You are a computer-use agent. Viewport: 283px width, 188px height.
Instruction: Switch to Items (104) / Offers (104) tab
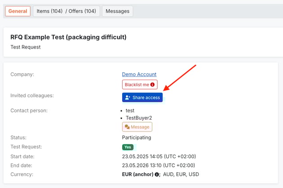pyautogui.click(x=66, y=11)
